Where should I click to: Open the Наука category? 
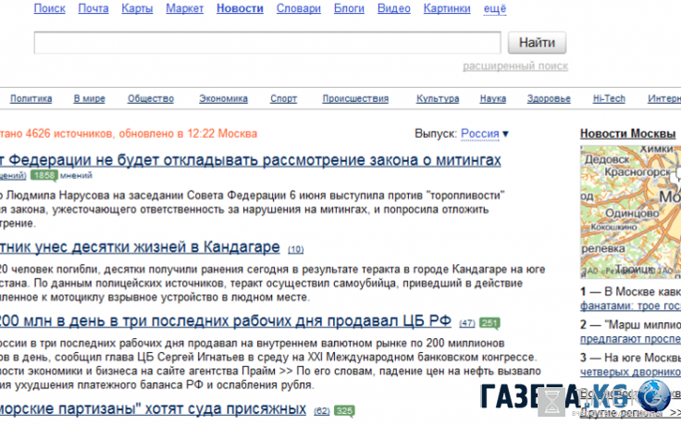tap(493, 99)
